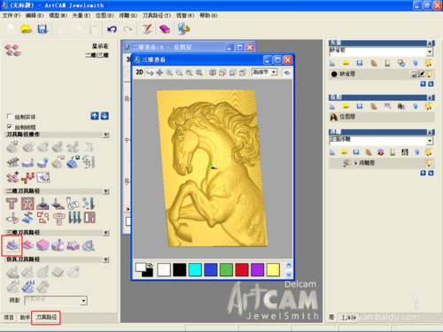
Task: Collapse the 刀具路径操作 section
Action: 106,135
